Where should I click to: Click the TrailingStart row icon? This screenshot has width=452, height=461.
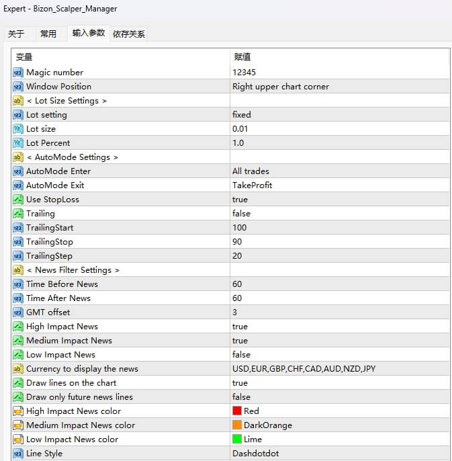(18, 228)
